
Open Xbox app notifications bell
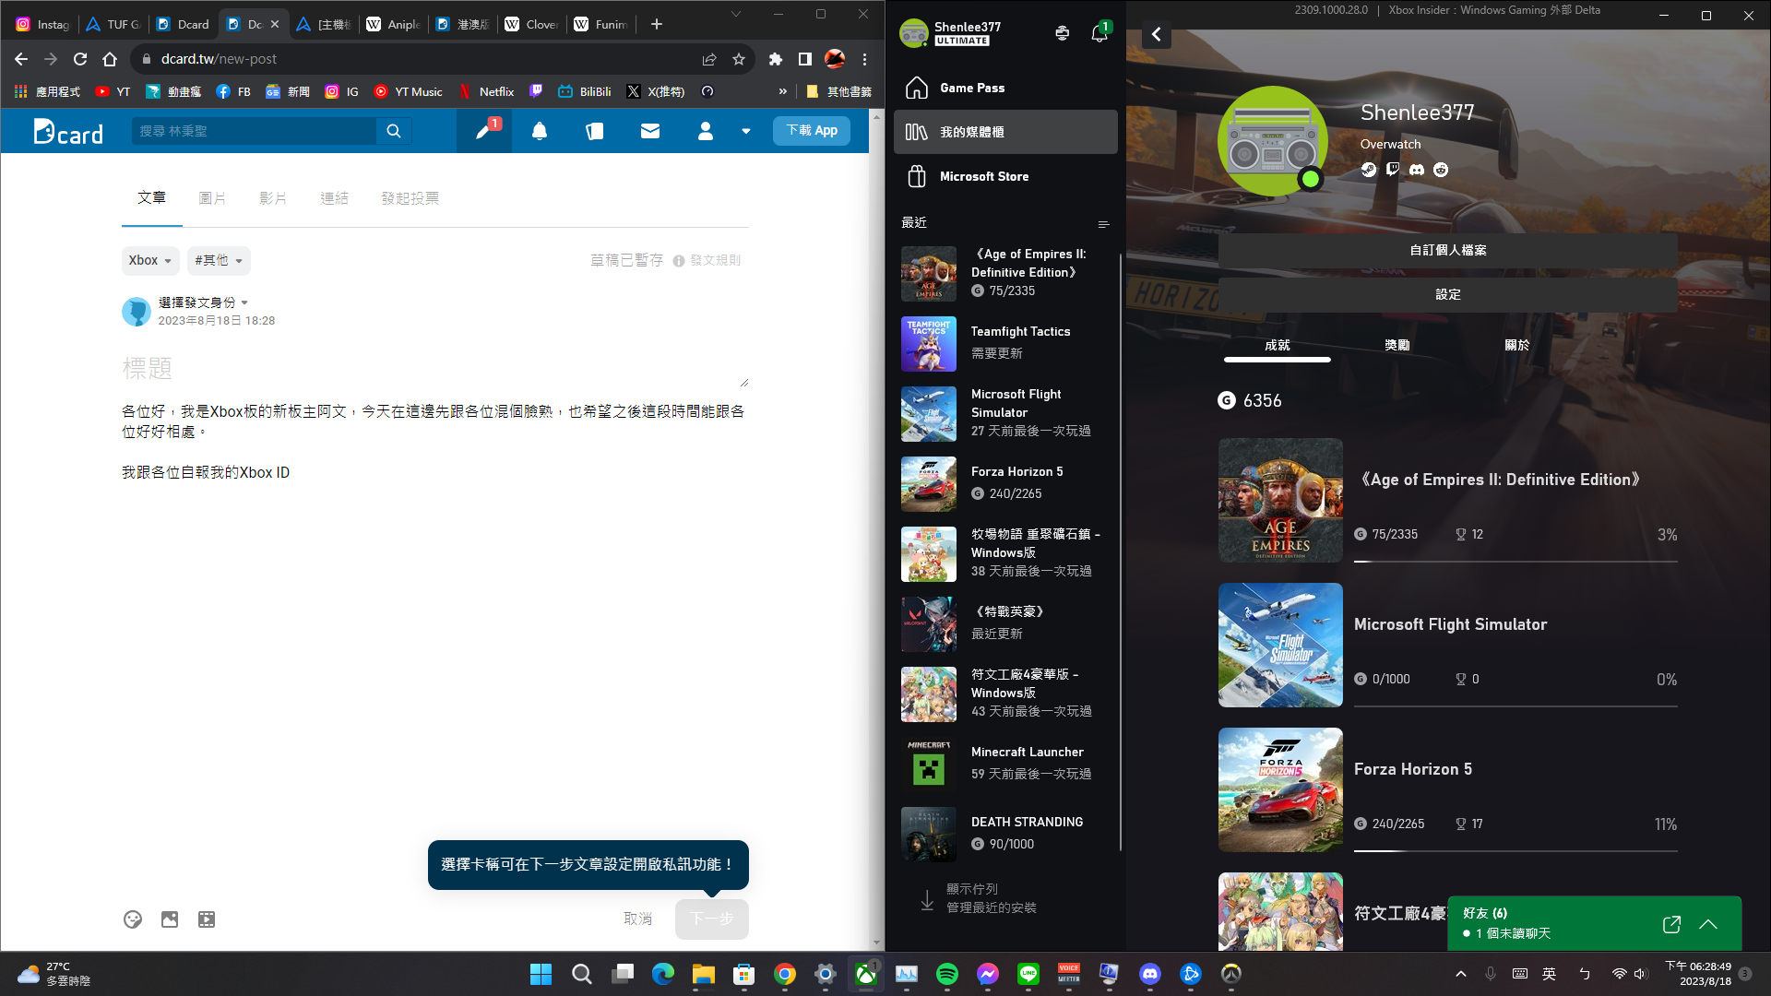[x=1099, y=33]
